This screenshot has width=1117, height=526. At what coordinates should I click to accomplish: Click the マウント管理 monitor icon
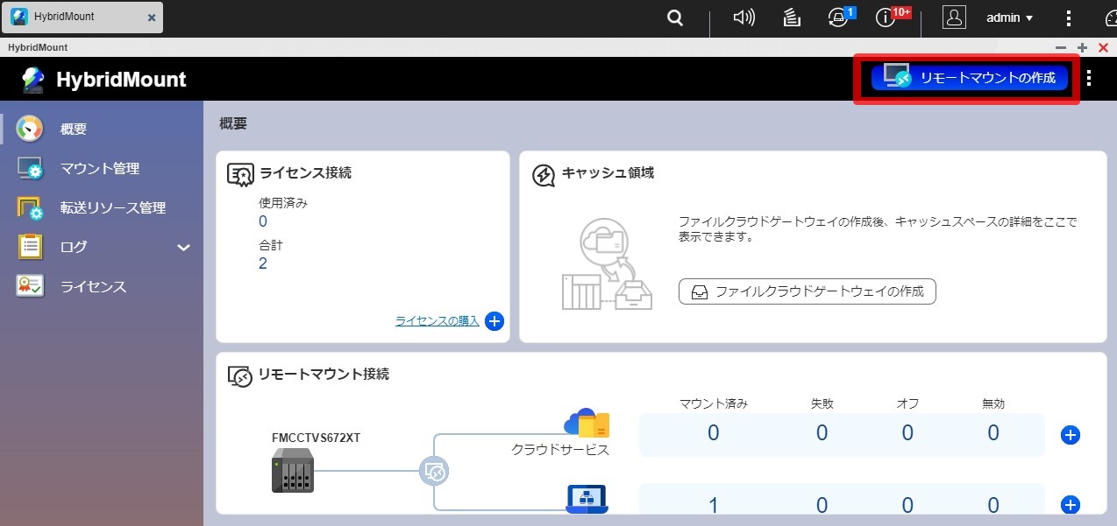point(30,168)
